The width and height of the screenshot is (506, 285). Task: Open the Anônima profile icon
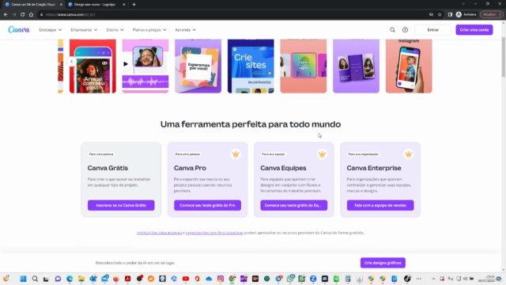[x=459, y=14]
